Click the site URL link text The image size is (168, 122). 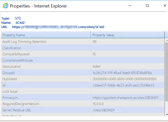coord(58,27)
